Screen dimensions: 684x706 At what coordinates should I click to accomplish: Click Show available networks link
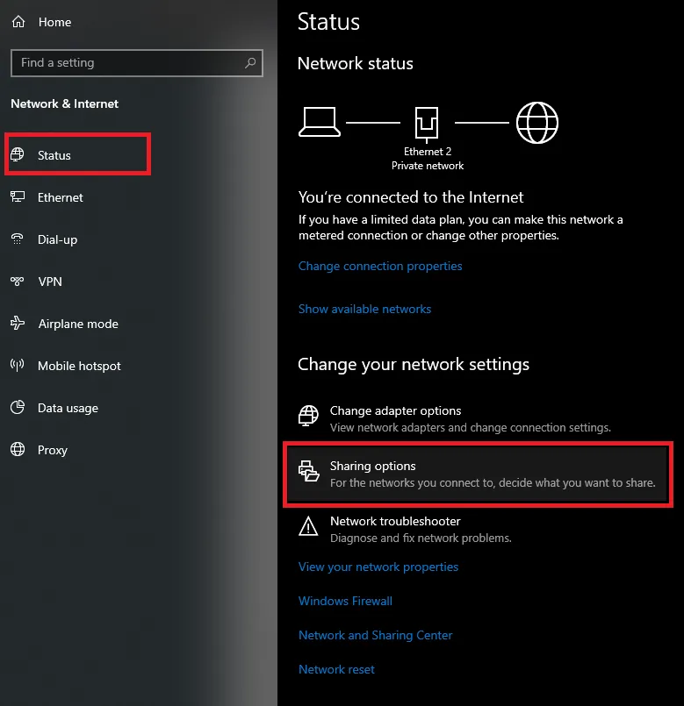coord(364,309)
